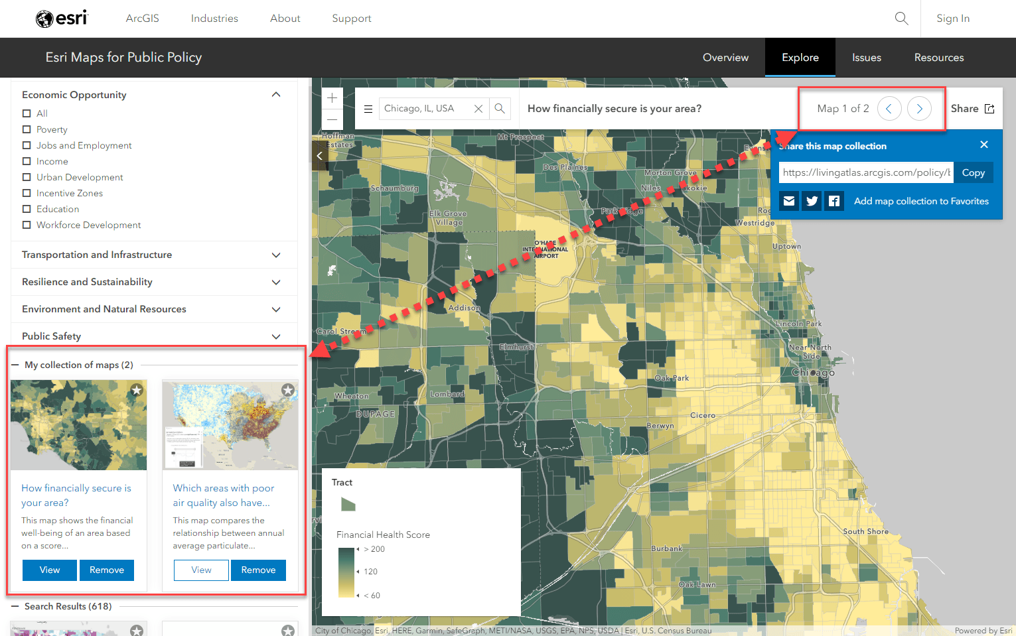1016x636 pixels.
Task: Go to previous map in collection
Action: pos(889,108)
